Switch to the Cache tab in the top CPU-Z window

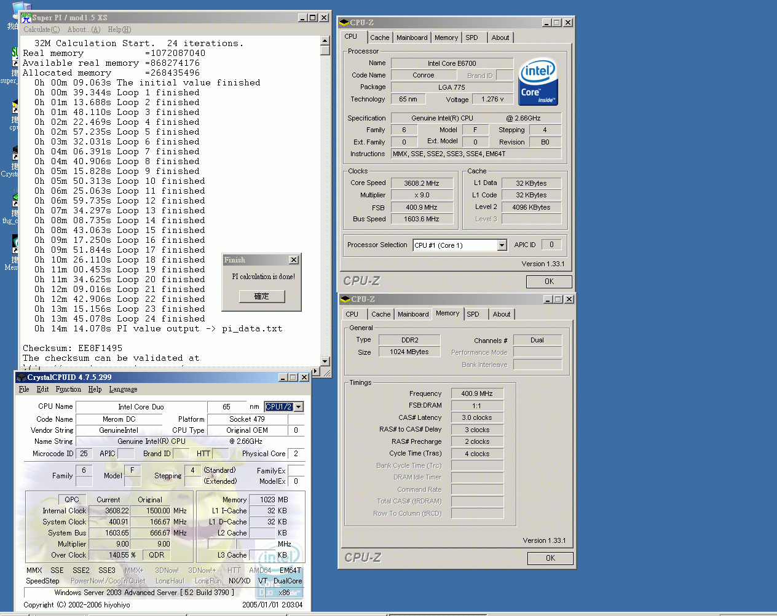click(x=380, y=38)
